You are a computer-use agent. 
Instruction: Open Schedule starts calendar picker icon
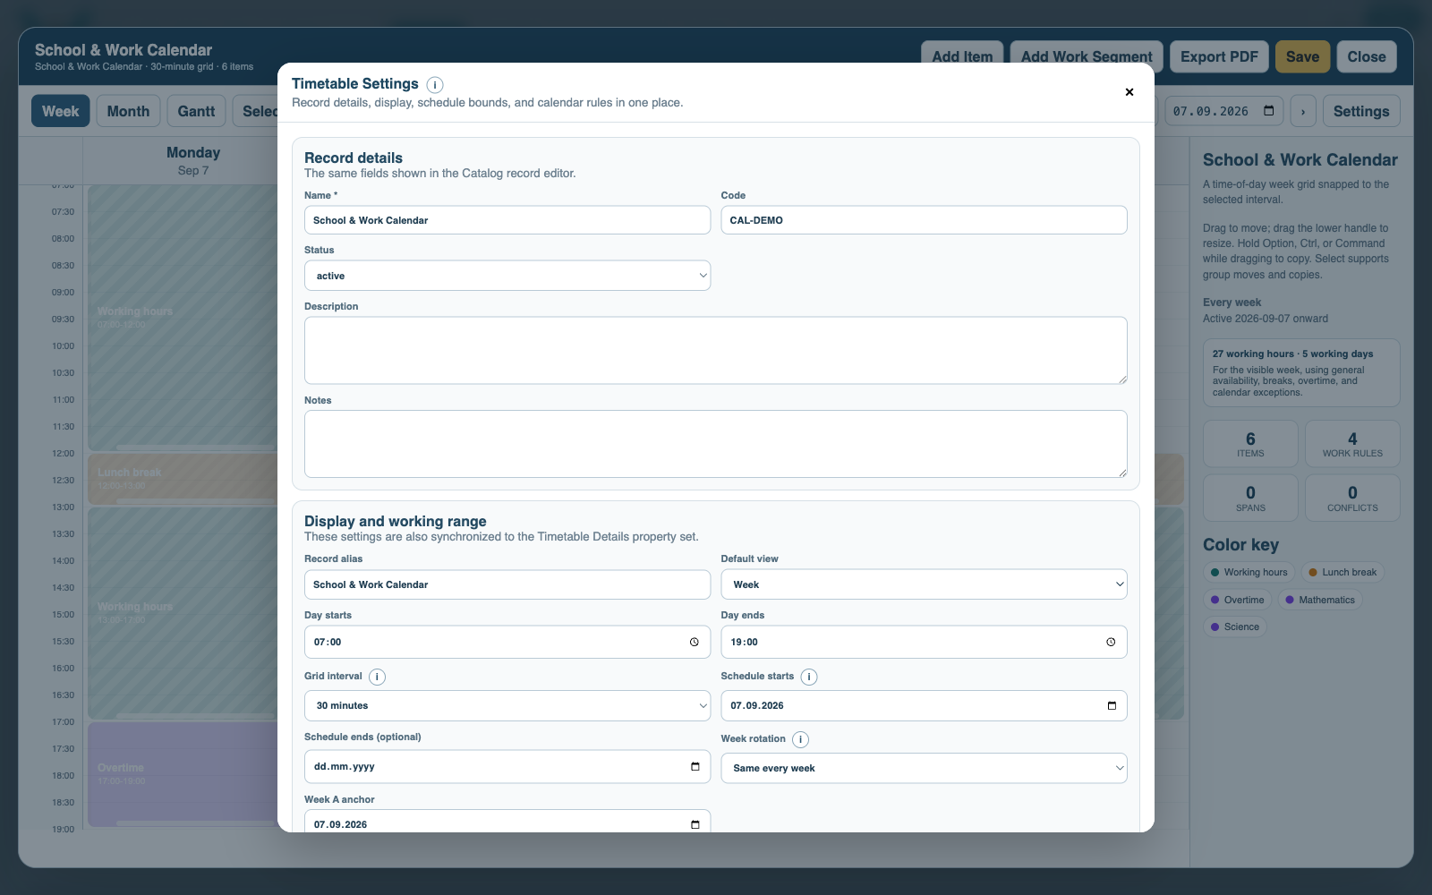(1112, 705)
